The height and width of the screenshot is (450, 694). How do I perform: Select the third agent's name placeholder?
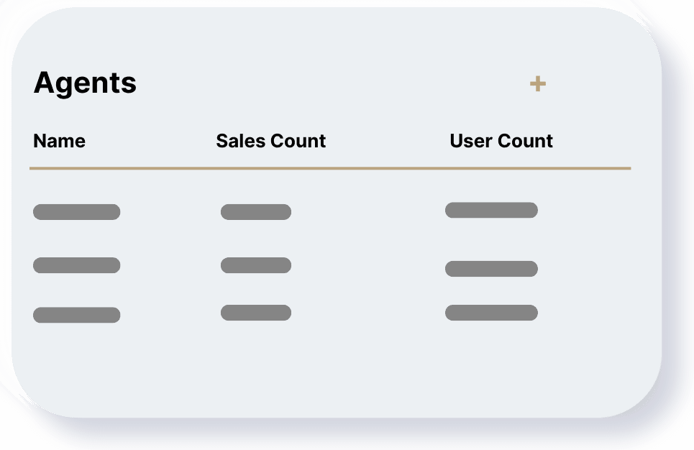coord(76,313)
